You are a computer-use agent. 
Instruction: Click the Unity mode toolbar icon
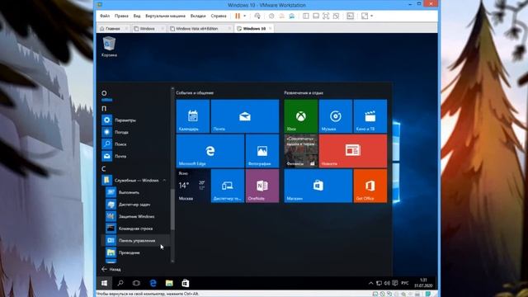[x=336, y=16]
